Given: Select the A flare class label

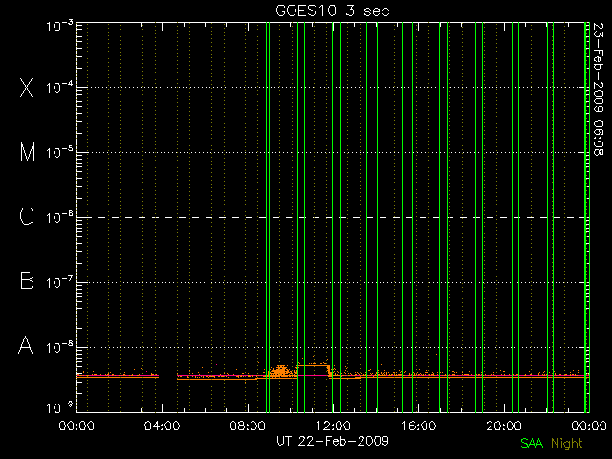Looking at the screenshot, I should tap(26, 345).
